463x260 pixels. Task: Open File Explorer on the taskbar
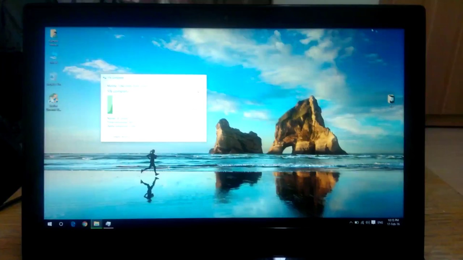click(x=96, y=224)
